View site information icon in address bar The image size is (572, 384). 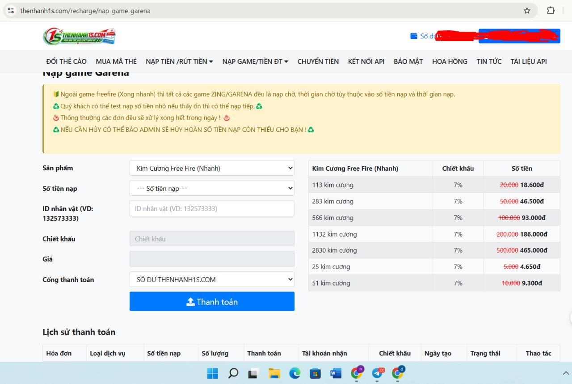pyautogui.click(x=11, y=11)
